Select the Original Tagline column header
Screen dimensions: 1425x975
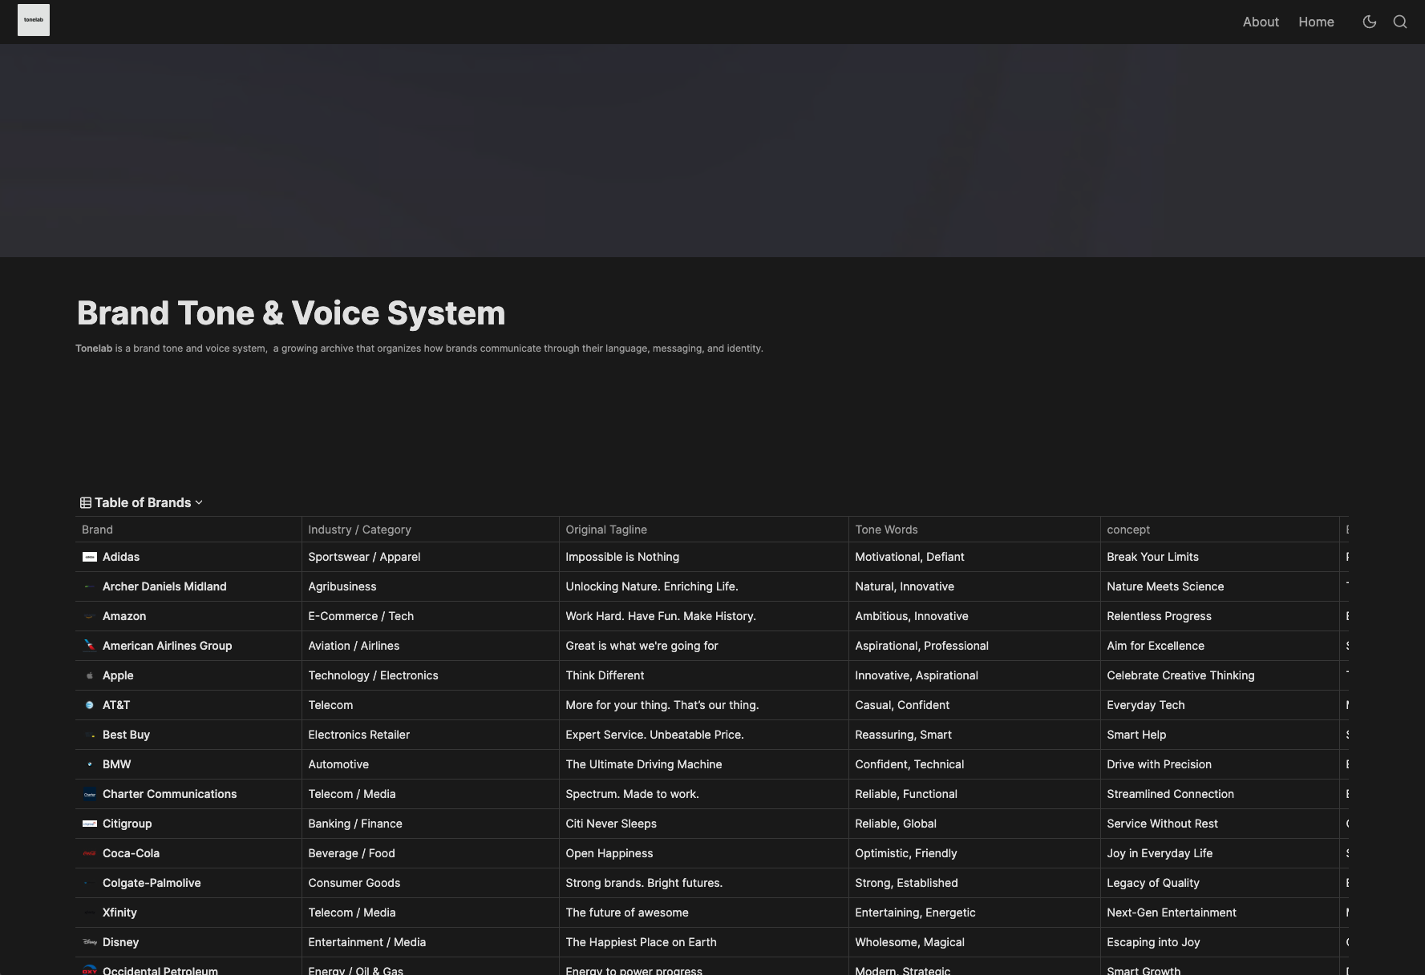point(605,530)
